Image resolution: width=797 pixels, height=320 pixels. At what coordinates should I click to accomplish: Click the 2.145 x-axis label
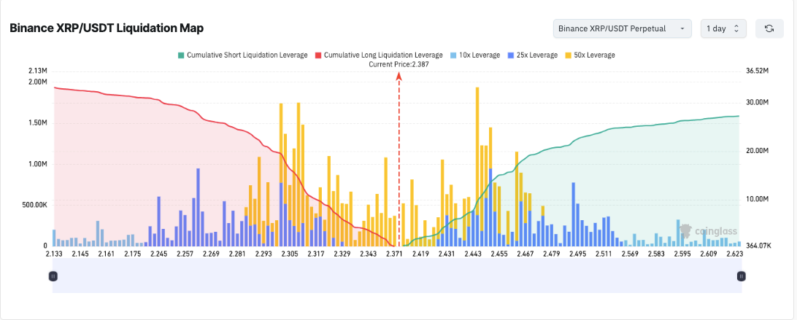pos(80,254)
